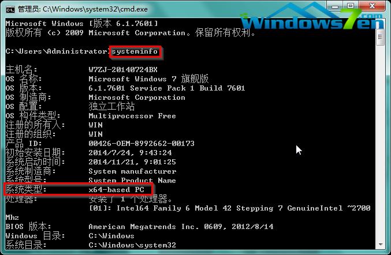Click the prompt 'C:\Users\Administrator'

pos(57,51)
